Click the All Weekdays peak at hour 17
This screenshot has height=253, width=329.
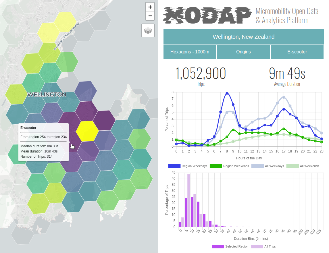[284, 97]
